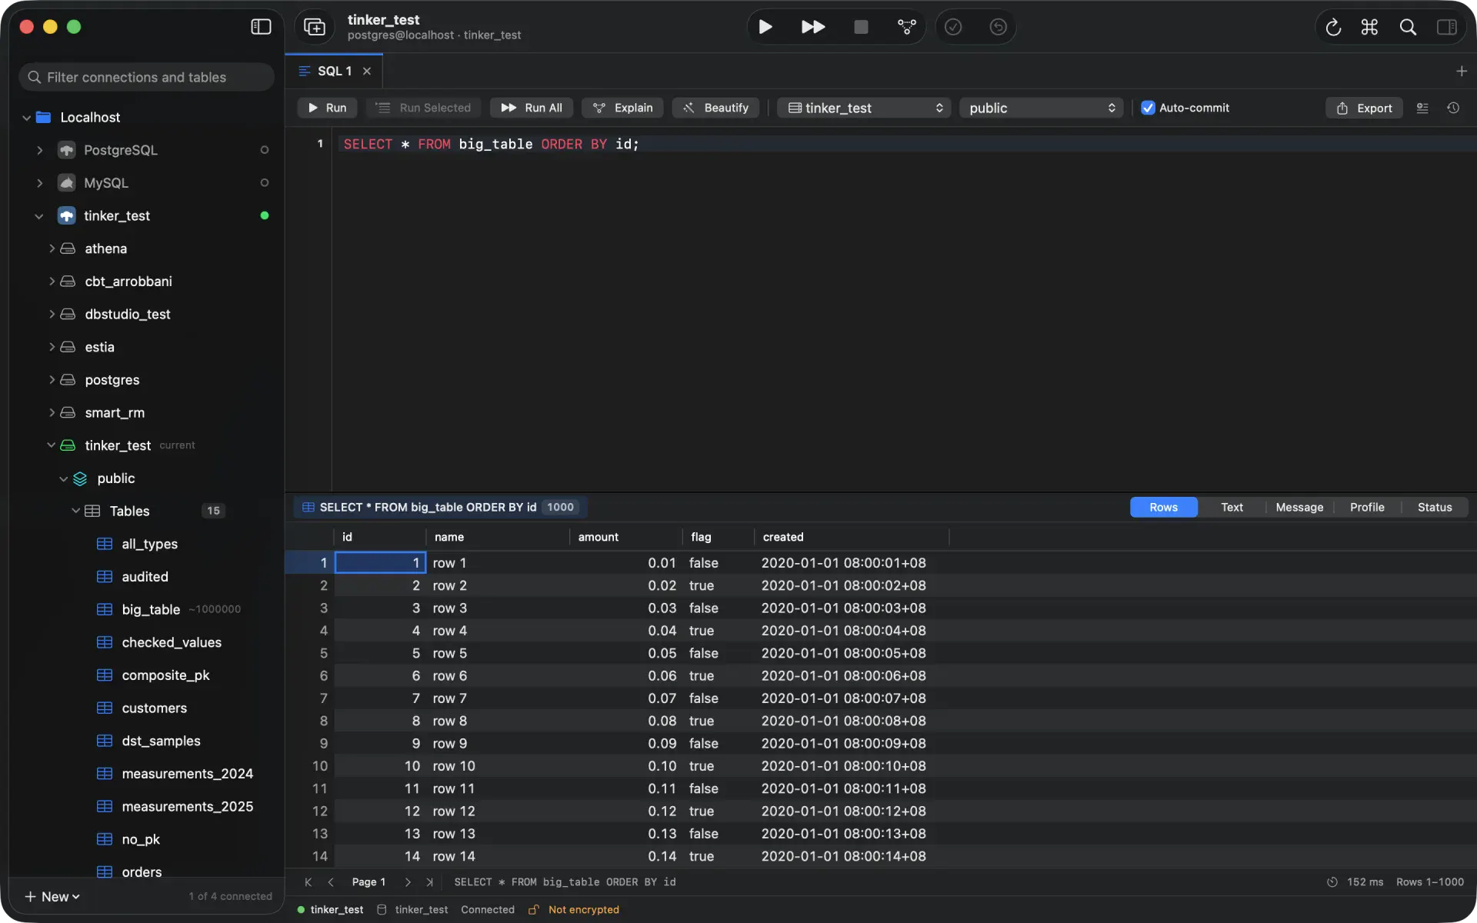Switch to the Message results view
Viewport: 1477px width, 923px height.
coord(1299,507)
